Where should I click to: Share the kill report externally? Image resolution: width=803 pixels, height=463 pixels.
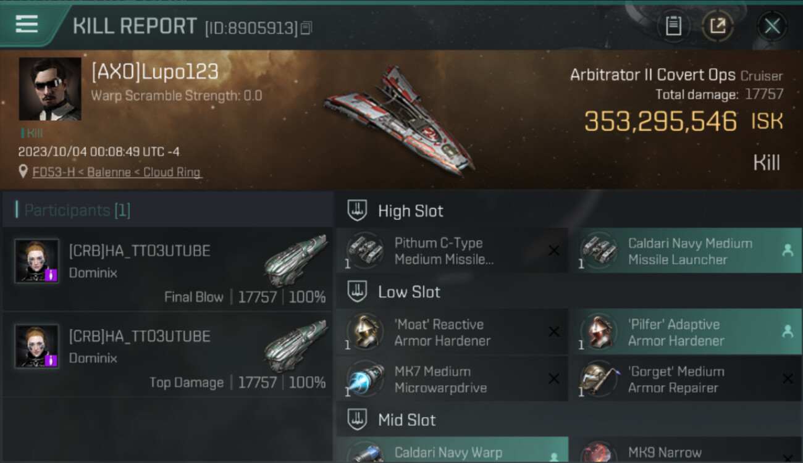click(x=717, y=26)
